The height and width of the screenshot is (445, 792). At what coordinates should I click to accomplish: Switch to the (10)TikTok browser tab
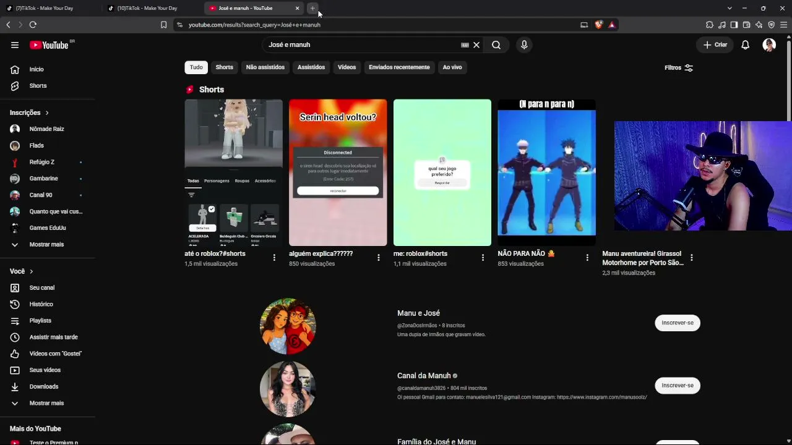[152, 8]
